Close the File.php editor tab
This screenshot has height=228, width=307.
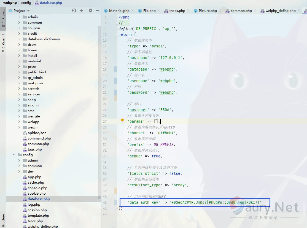159,11
